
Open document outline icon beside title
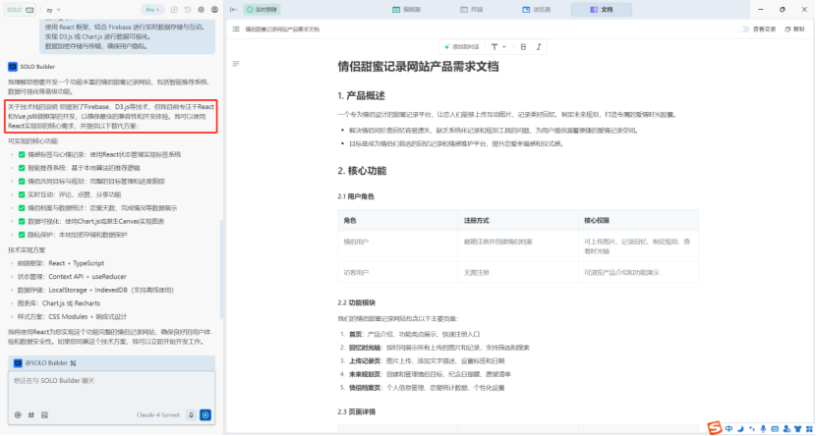pyautogui.click(x=236, y=64)
